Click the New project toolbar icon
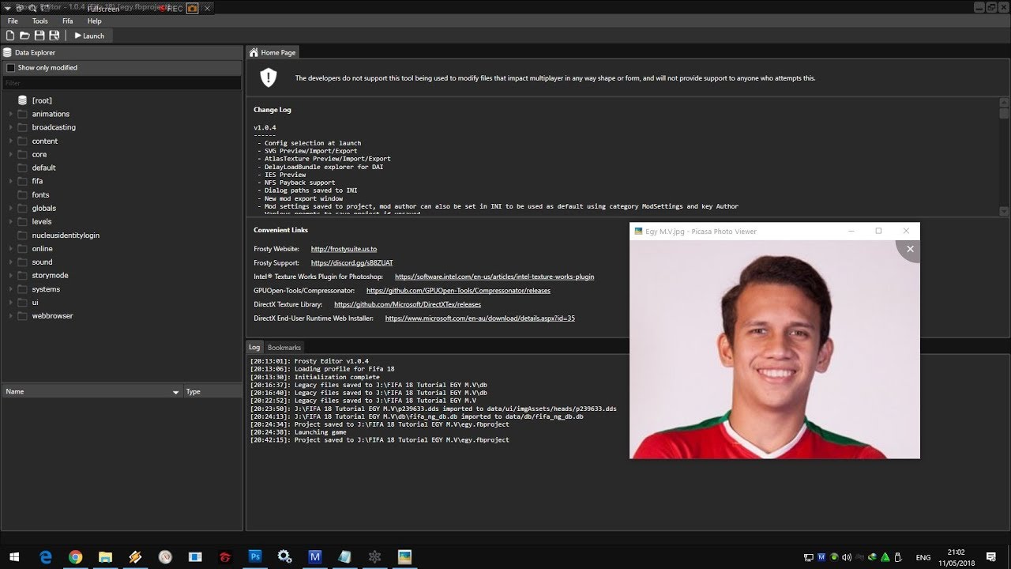This screenshot has width=1011, height=569. click(x=10, y=36)
